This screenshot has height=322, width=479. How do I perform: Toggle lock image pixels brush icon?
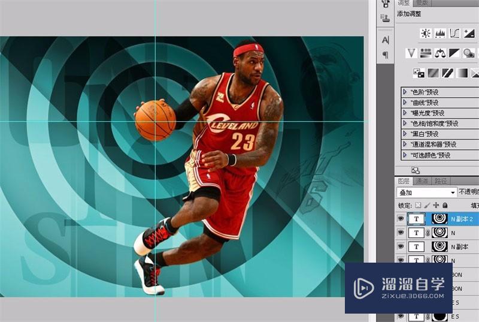[x=427, y=205]
